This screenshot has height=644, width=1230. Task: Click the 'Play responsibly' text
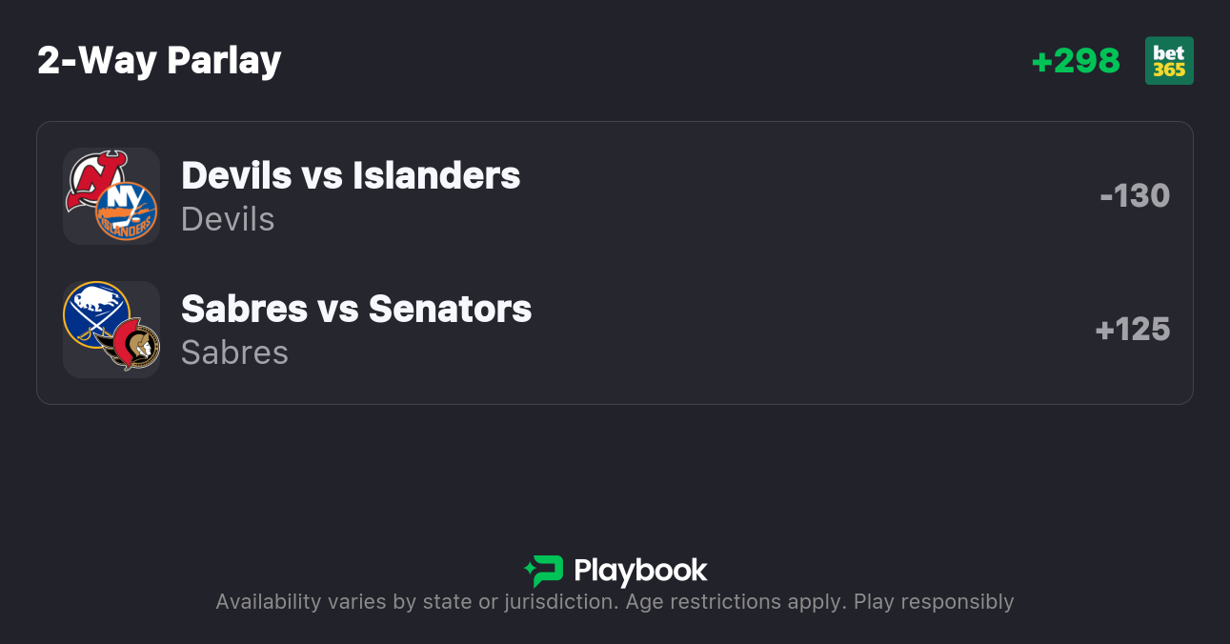934,602
